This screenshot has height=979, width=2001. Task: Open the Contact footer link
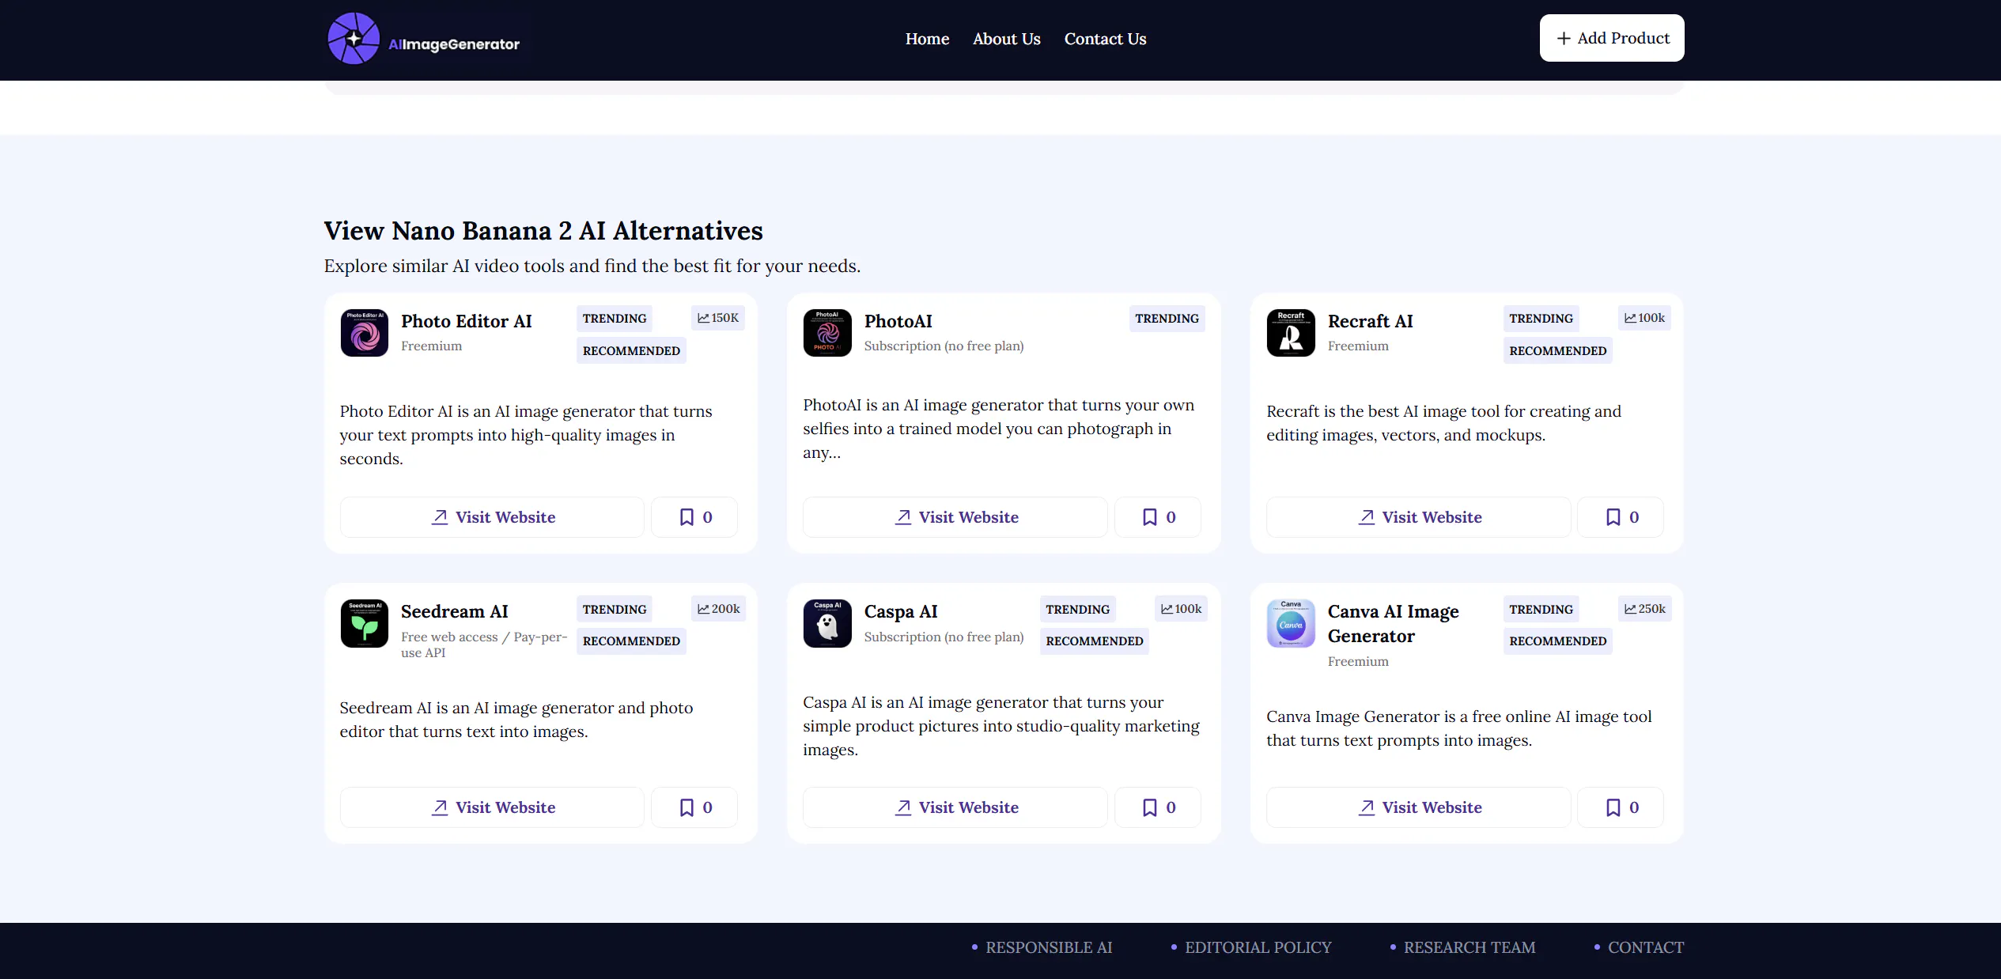coord(1646,947)
